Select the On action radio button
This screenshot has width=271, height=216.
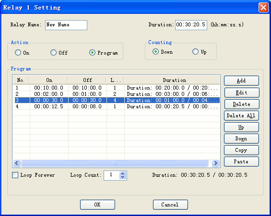pos(18,53)
